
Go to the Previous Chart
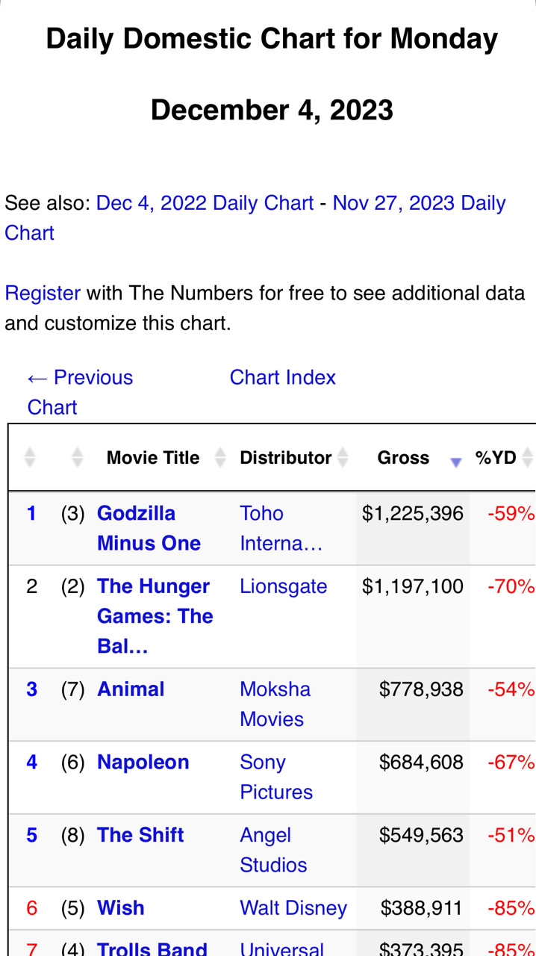click(x=79, y=392)
